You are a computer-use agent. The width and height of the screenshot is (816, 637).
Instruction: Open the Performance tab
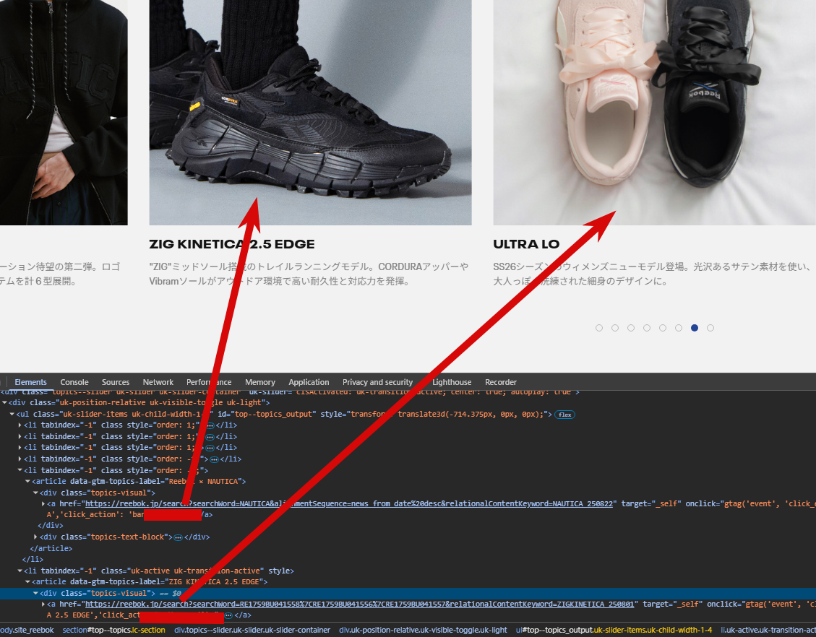click(x=209, y=382)
